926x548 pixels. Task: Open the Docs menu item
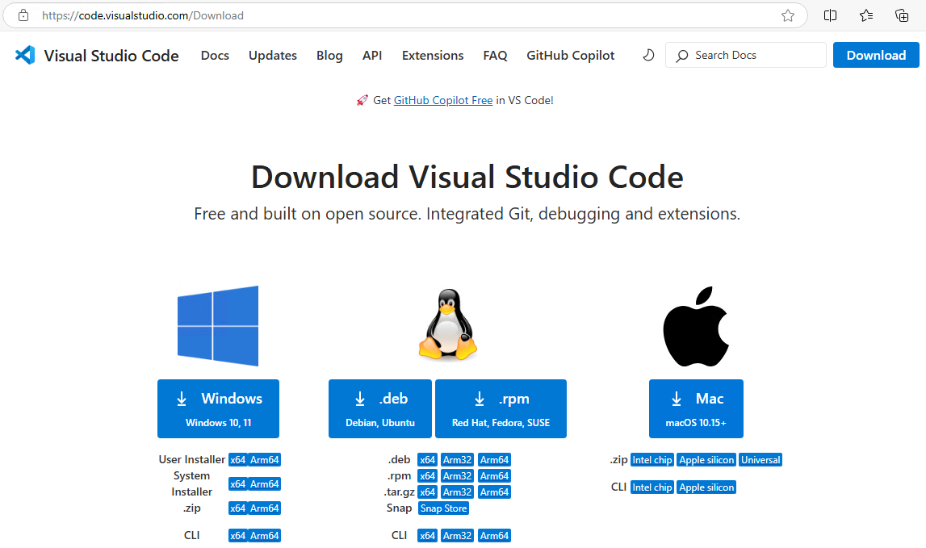(x=215, y=56)
